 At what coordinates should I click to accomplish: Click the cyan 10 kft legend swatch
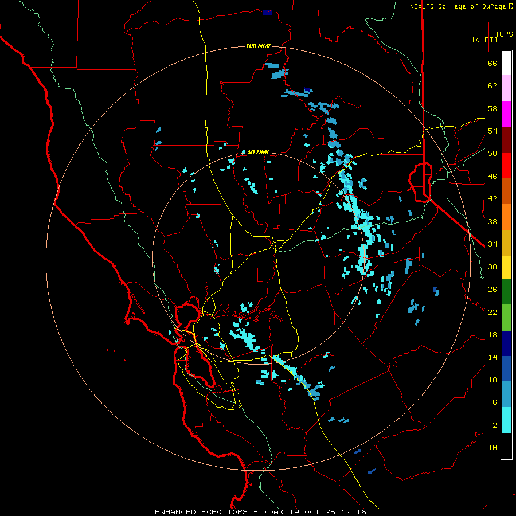(x=506, y=420)
